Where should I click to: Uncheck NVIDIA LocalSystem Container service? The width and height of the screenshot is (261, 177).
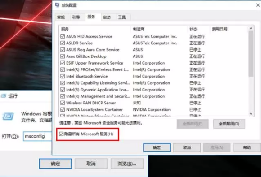click(x=63, y=109)
